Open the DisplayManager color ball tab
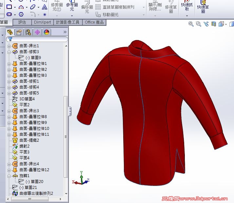The width and height of the screenshot is (234, 203). pyautogui.click(x=47, y=32)
